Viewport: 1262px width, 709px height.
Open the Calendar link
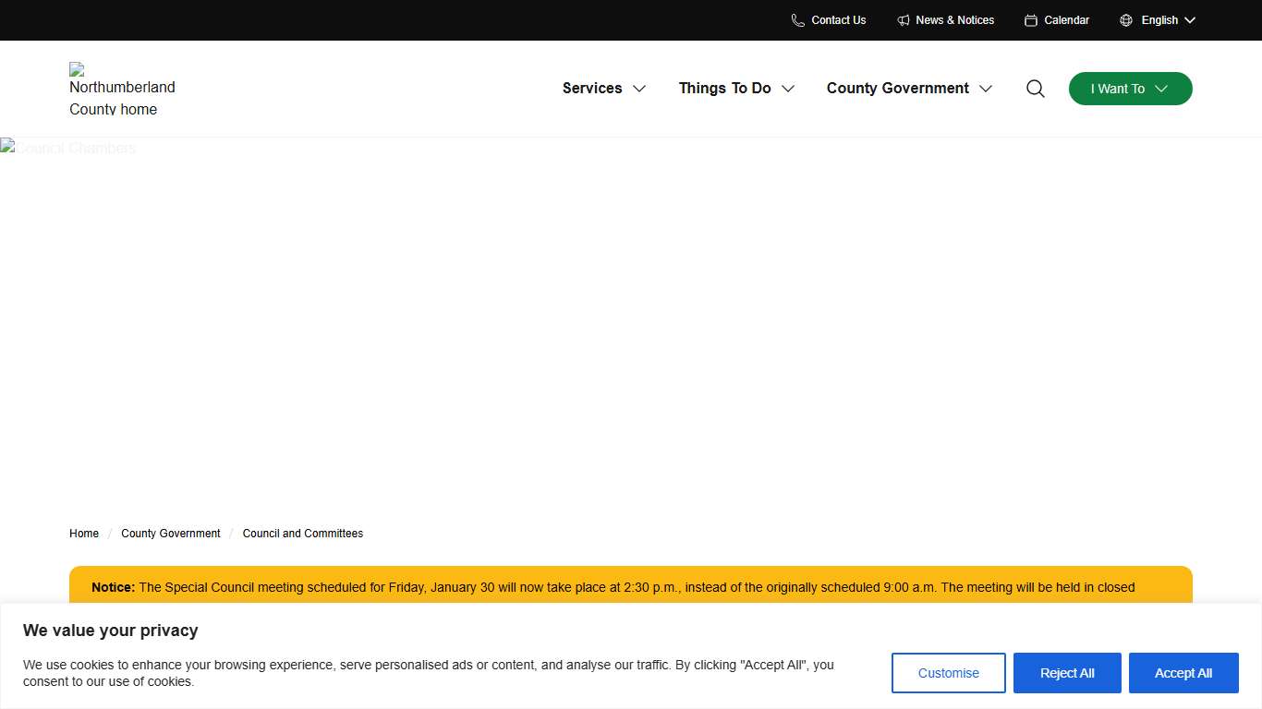pos(1066,20)
